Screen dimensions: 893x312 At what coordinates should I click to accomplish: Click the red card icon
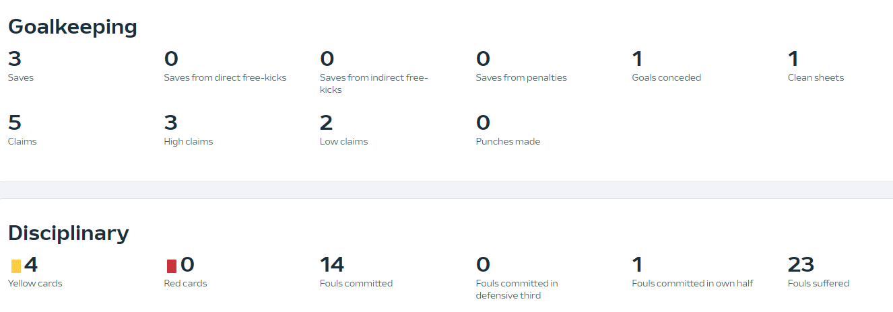(172, 266)
